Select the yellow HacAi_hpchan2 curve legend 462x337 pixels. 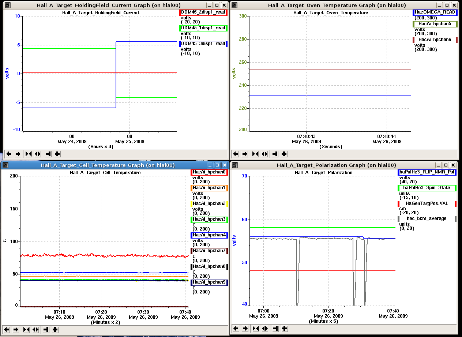point(210,204)
